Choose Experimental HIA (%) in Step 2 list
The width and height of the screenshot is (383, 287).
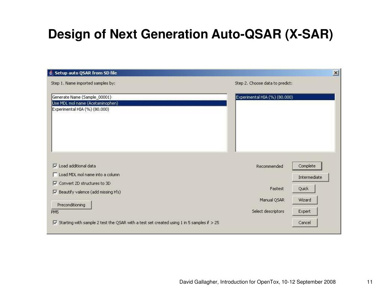pos(285,97)
